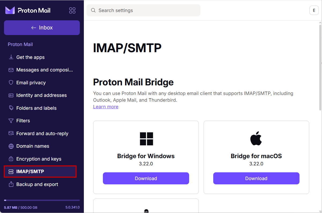
Task: Click the Folders and labels tag icon
Action: pyautogui.click(x=11, y=108)
